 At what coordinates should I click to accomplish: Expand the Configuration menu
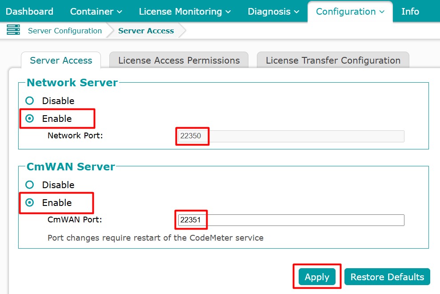[350, 12]
